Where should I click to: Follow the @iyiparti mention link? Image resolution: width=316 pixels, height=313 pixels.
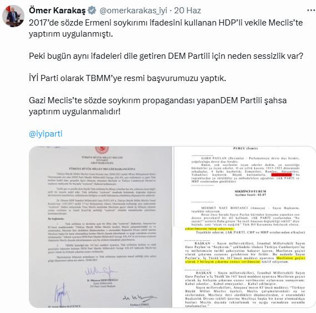(46, 134)
